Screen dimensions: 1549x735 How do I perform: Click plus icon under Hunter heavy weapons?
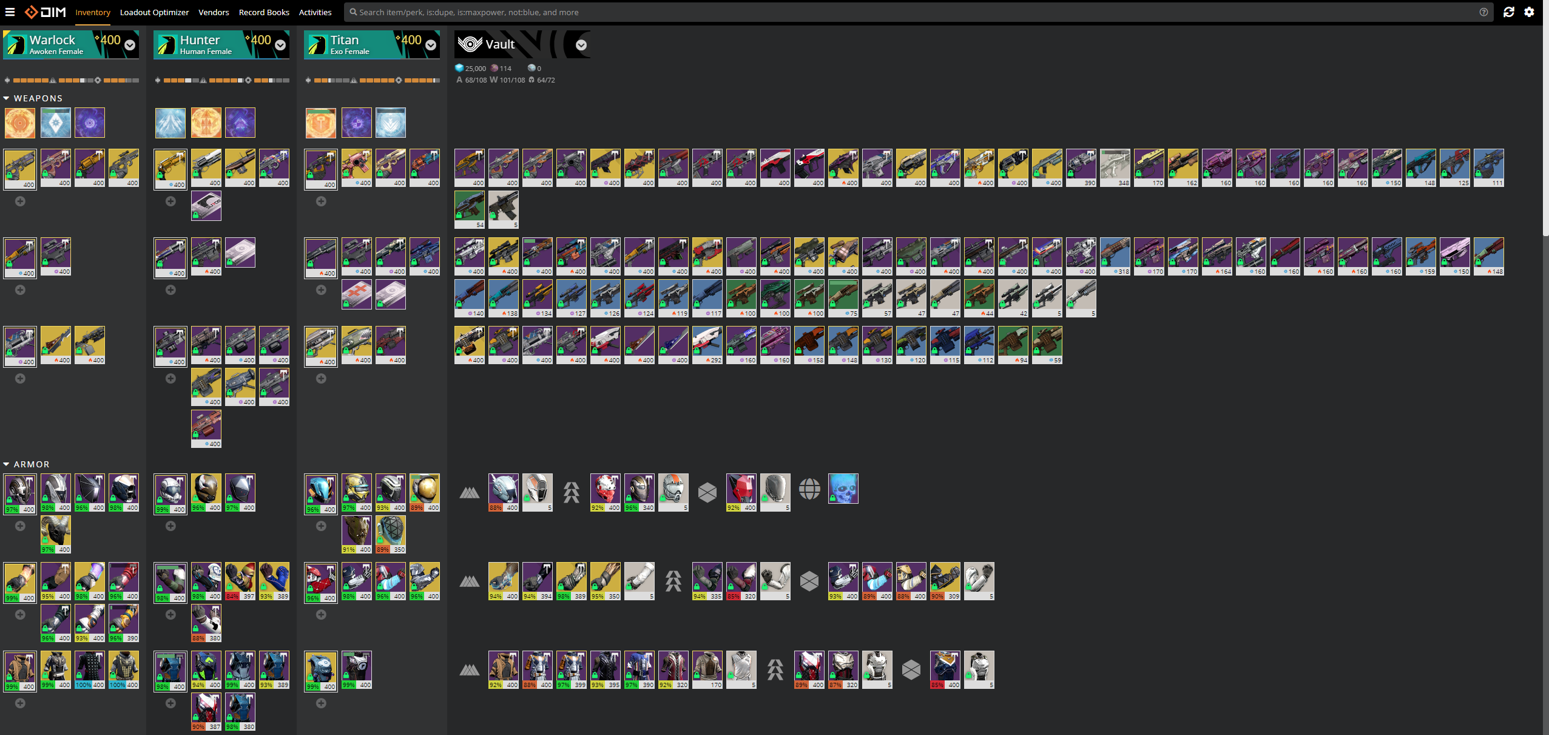[x=170, y=379]
